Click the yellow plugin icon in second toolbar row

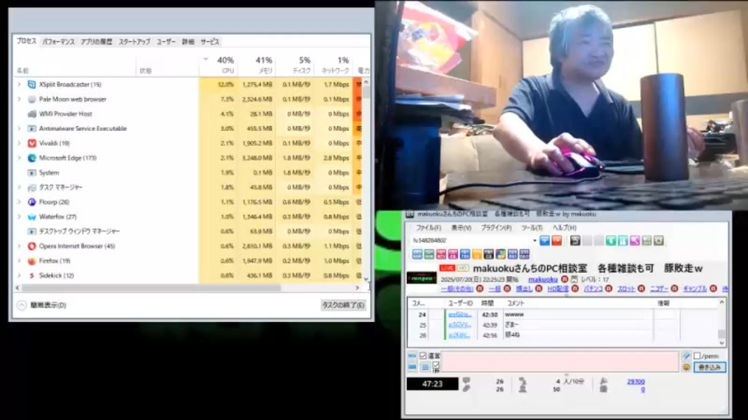pyautogui.click(x=477, y=254)
